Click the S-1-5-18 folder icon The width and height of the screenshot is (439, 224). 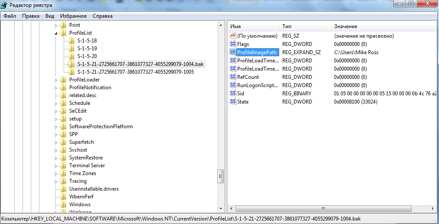click(72, 41)
